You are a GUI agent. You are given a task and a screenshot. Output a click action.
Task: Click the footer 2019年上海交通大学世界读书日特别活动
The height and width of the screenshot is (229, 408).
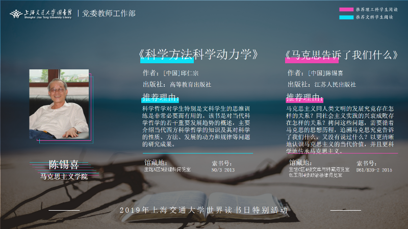pos(203,210)
